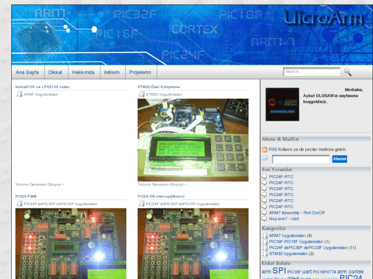
Task: Open PIC24-CN Interrupt(Buton) post title
Action: point(161,197)
